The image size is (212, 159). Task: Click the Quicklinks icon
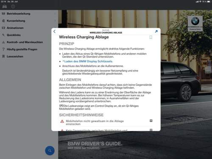pyautogui.click(x=3, y=35)
